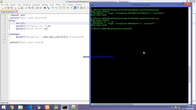196x110 pixels.
Task: Collapse the except block fold marker
Action: coord(9,34)
